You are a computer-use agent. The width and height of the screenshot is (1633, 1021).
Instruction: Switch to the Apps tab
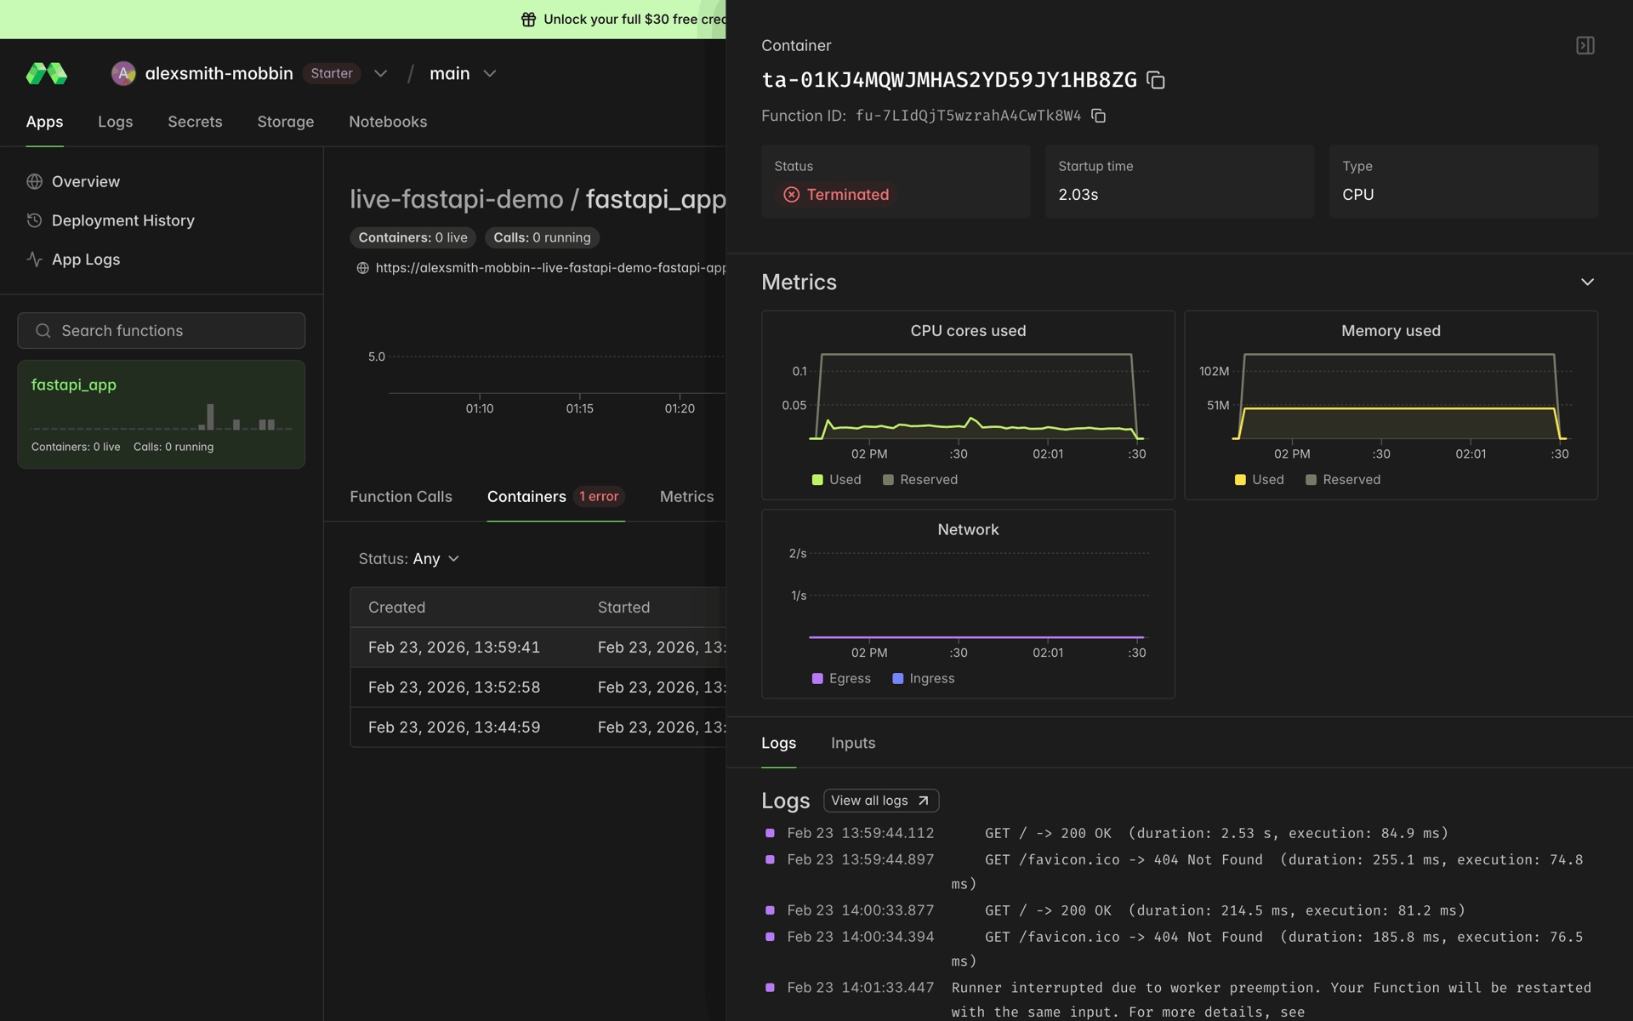[44, 122]
